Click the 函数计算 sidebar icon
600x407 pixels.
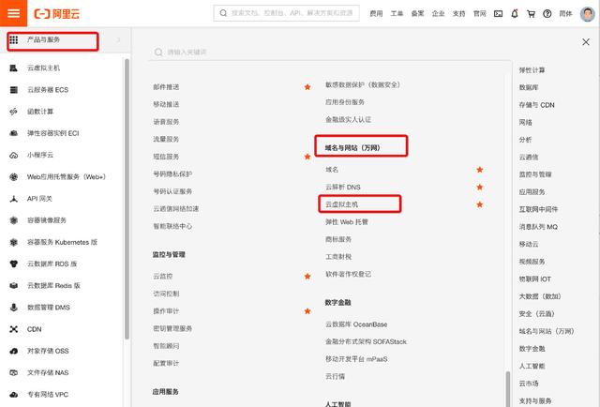(14, 112)
